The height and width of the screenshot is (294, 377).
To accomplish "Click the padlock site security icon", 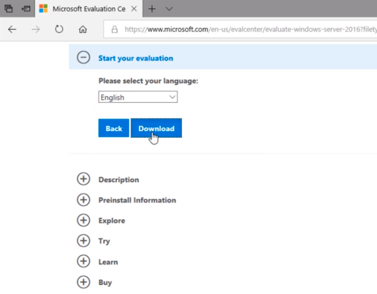I will click(x=114, y=30).
